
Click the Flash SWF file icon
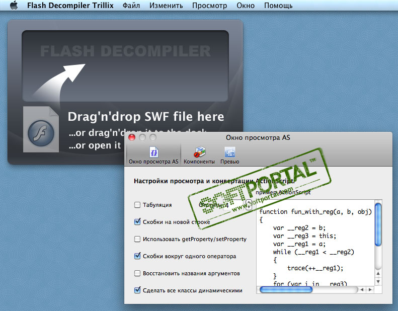click(41, 129)
